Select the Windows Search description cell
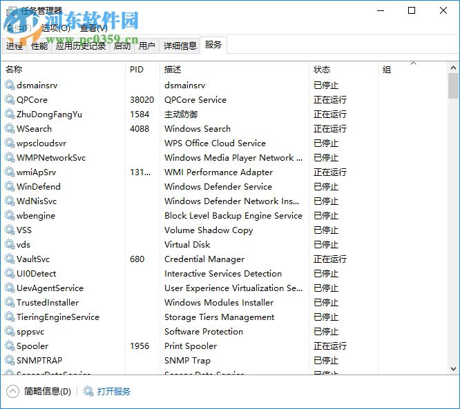 click(198, 128)
